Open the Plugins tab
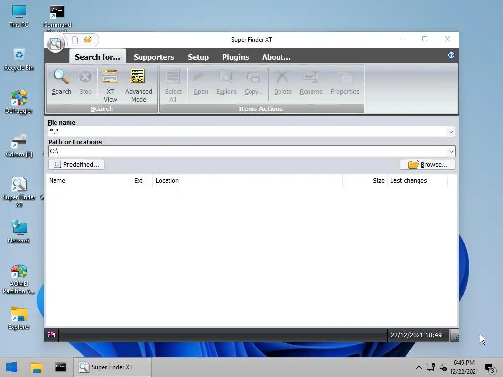Viewport: 503px width, 377px height. click(235, 57)
